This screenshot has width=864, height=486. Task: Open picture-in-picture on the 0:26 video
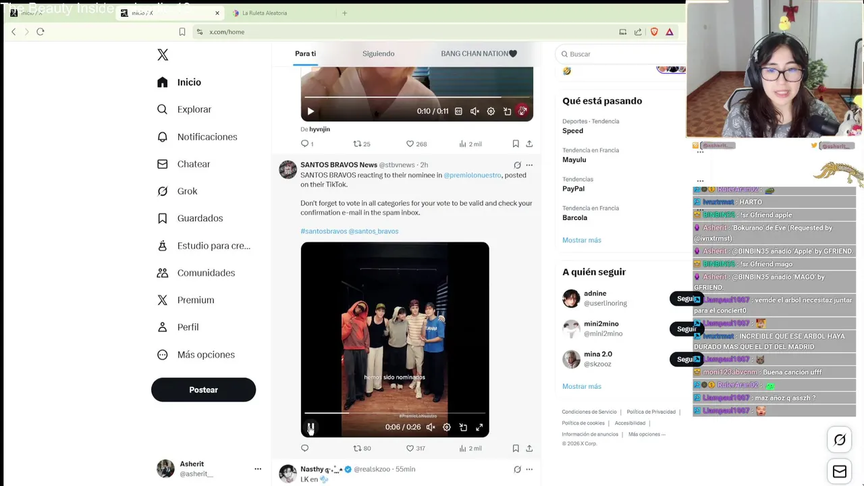tap(463, 427)
